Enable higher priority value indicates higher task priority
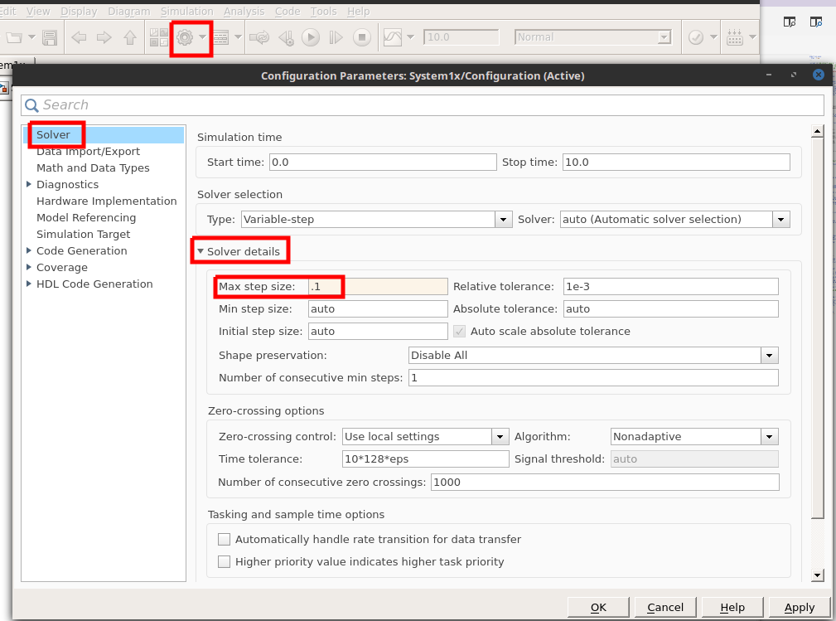This screenshot has width=836, height=621. pos(225,562)
